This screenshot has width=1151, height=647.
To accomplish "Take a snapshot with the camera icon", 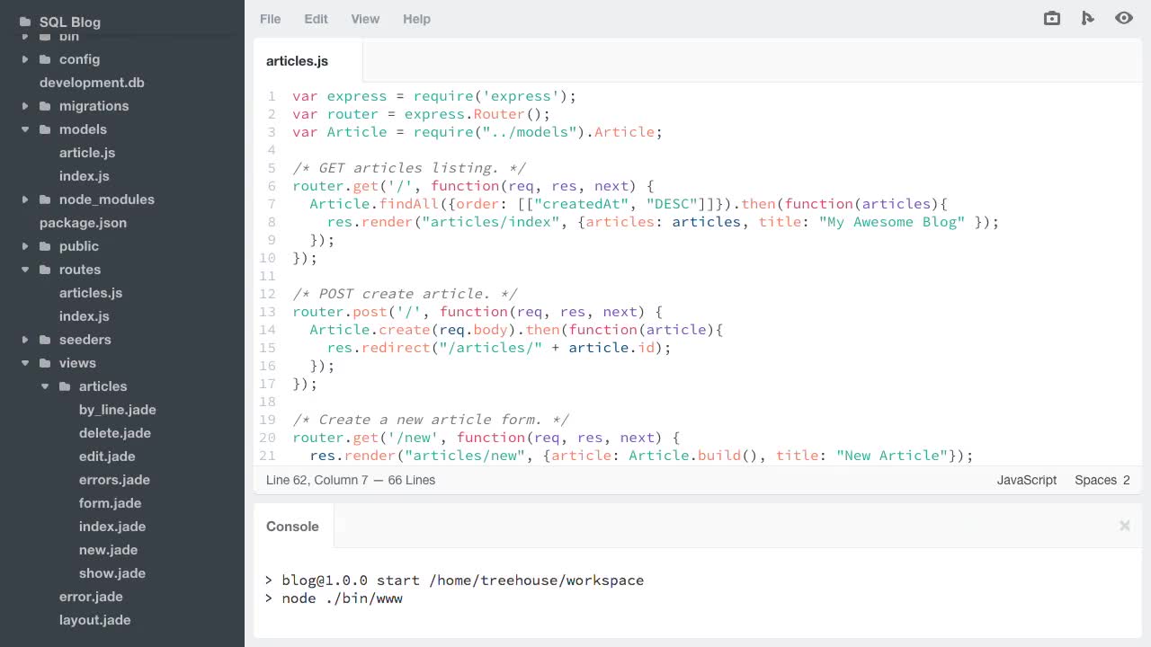I will click(1051, 18).
